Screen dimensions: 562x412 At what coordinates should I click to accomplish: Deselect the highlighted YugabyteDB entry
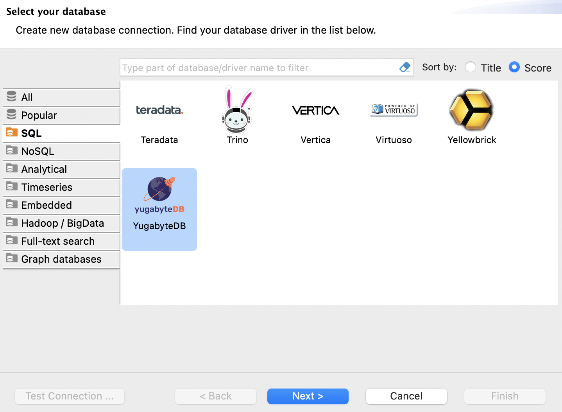pos(159,210)
